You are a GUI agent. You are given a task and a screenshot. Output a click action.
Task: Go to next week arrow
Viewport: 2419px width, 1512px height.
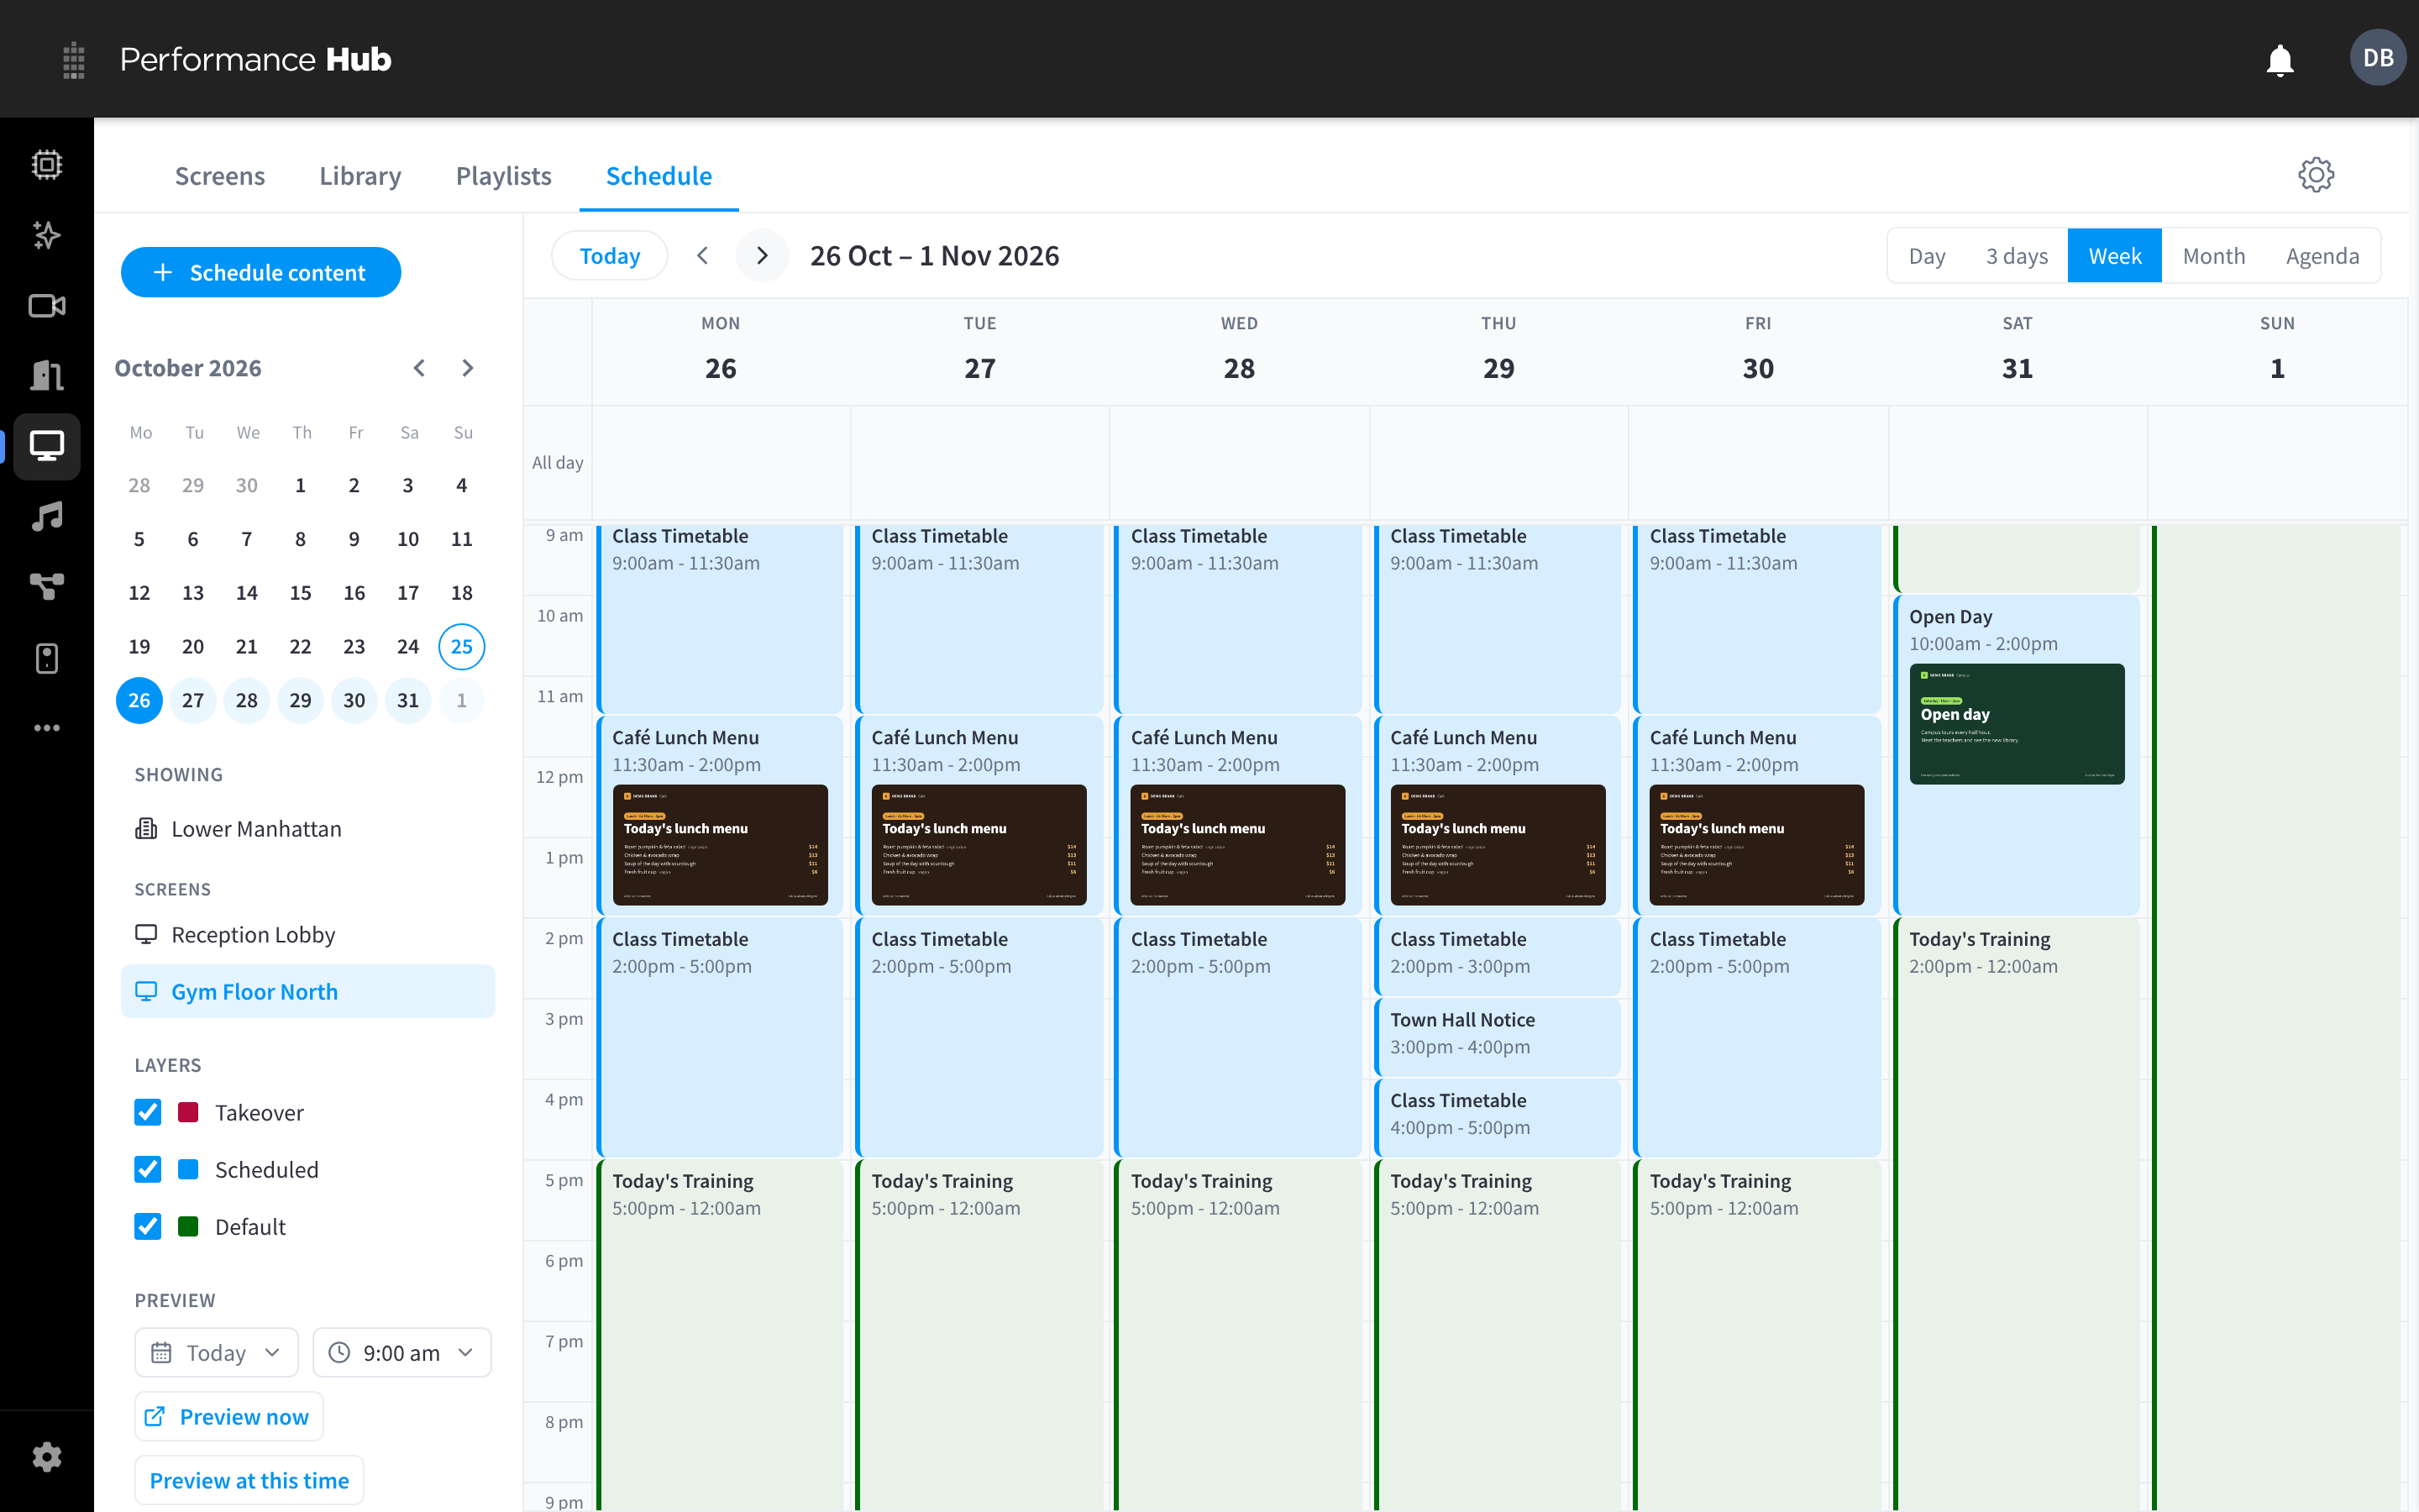(763, 256)
